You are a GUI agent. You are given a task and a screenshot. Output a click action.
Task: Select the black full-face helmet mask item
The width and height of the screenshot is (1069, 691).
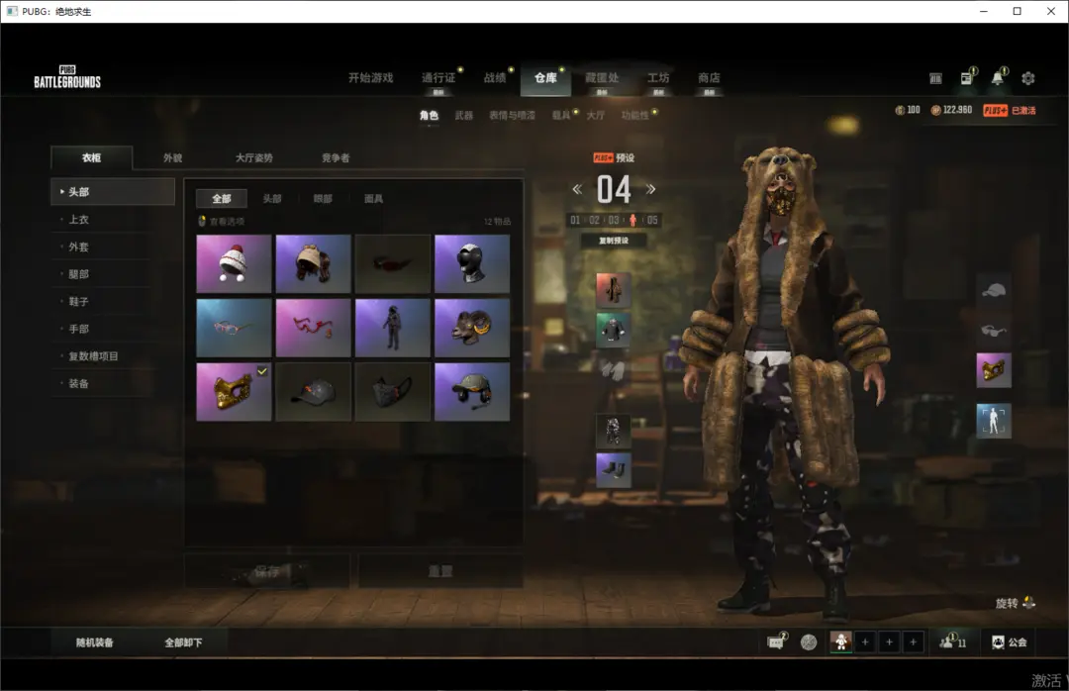pos(472,264)
